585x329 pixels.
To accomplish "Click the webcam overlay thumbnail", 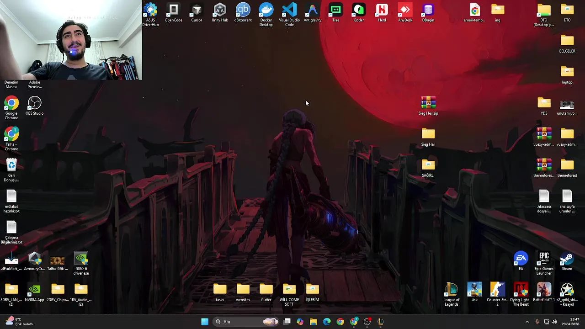I will tap(71, 40).
